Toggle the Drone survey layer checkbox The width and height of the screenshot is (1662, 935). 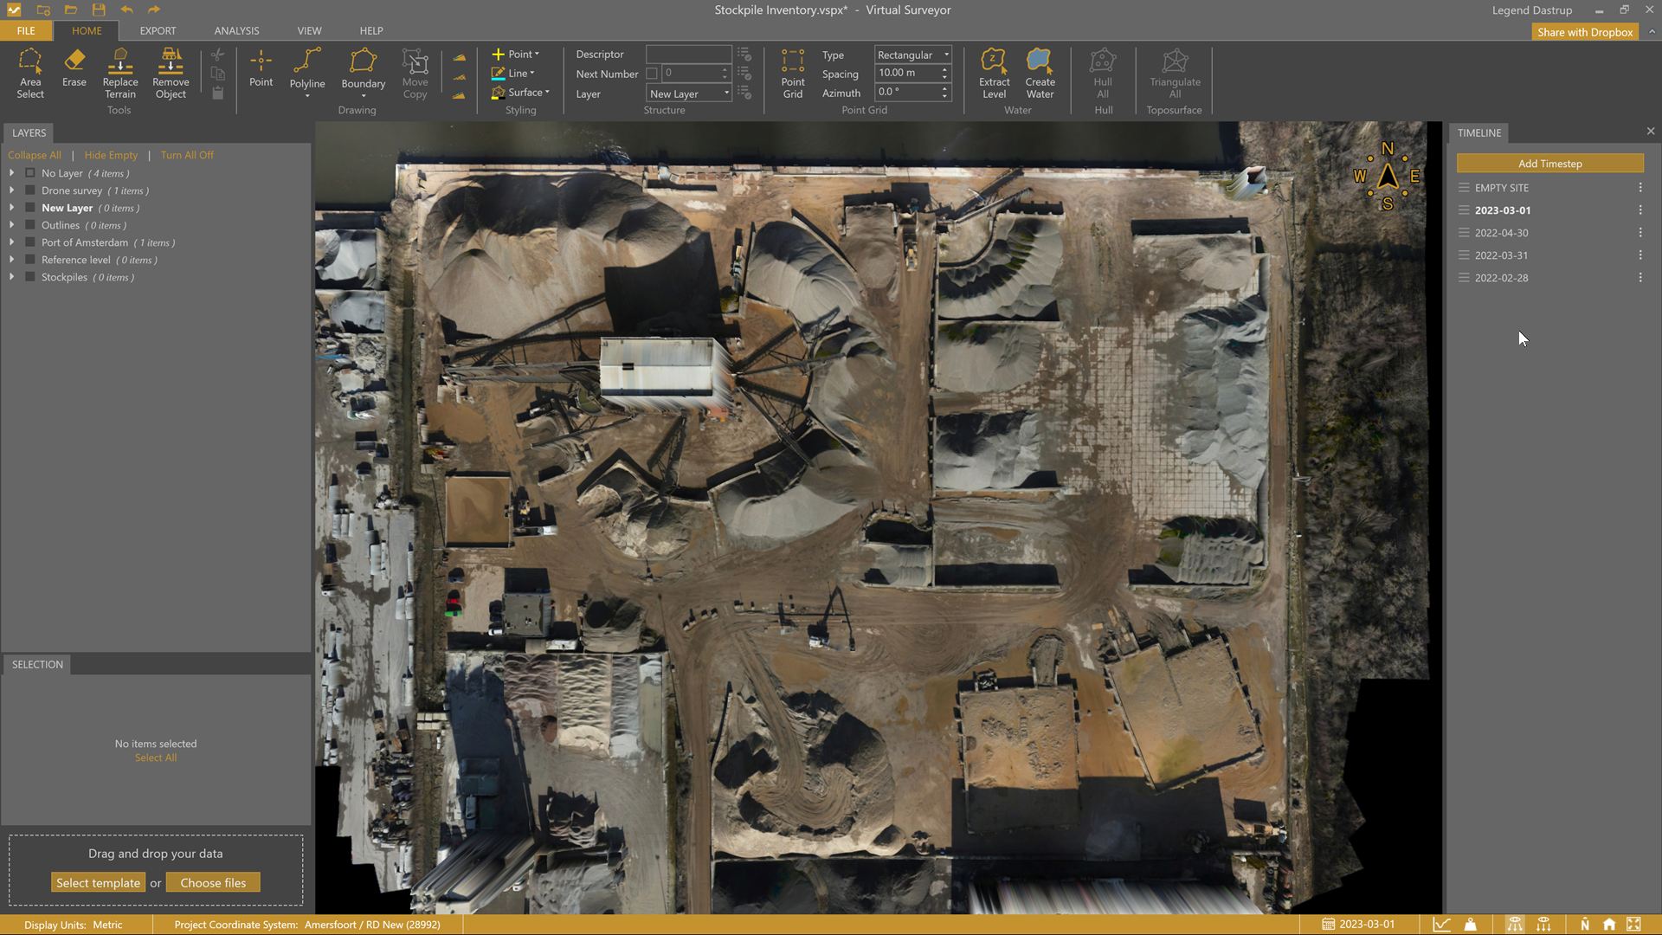click(30, 190)
